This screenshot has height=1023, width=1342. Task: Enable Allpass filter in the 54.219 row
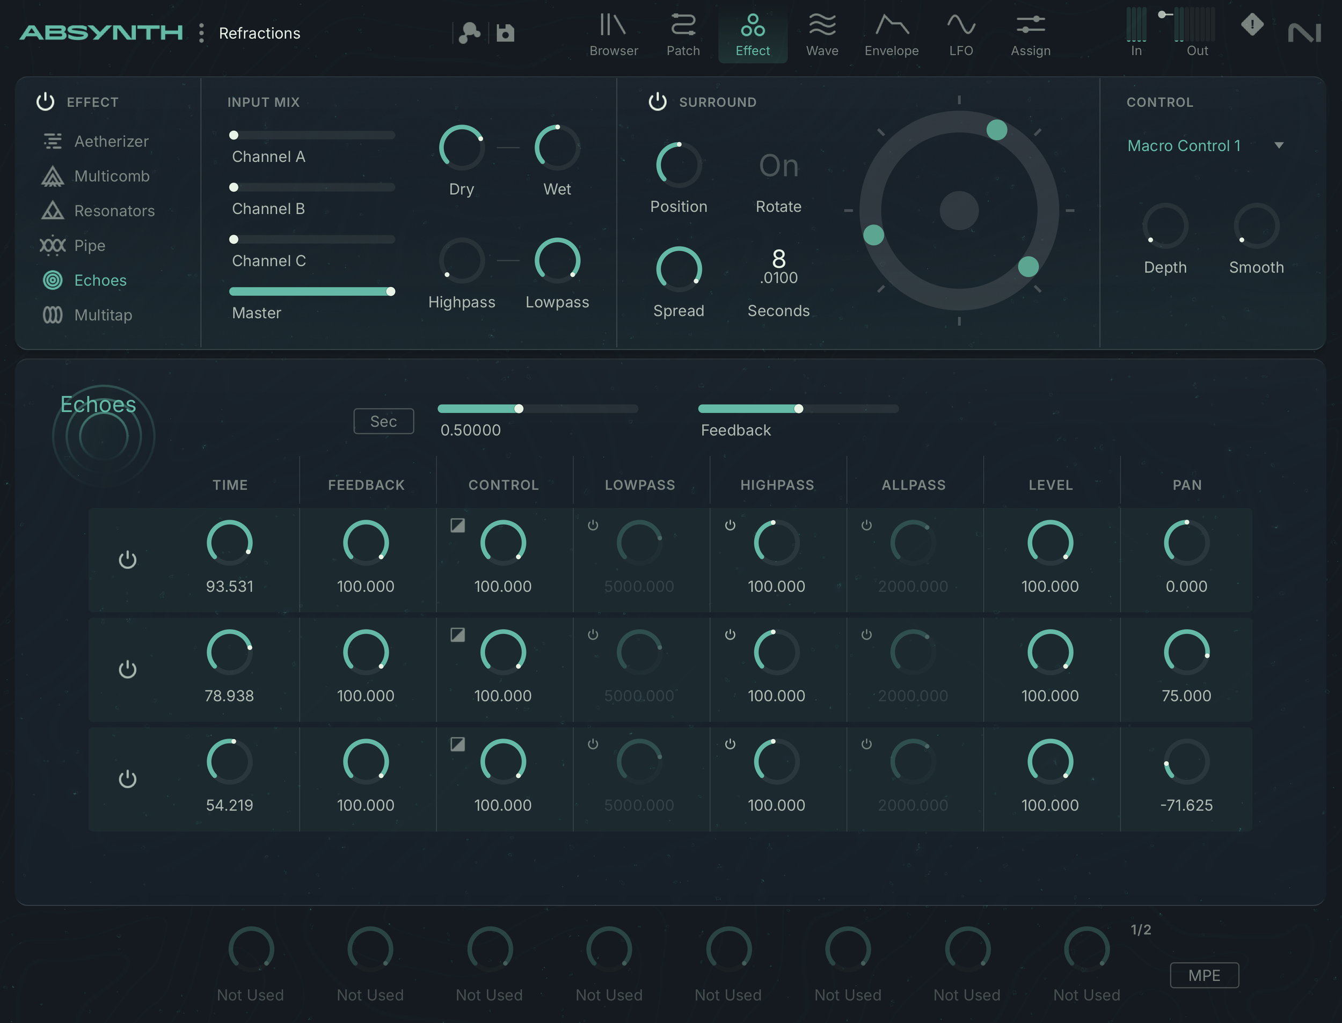[x=866, y=744]
